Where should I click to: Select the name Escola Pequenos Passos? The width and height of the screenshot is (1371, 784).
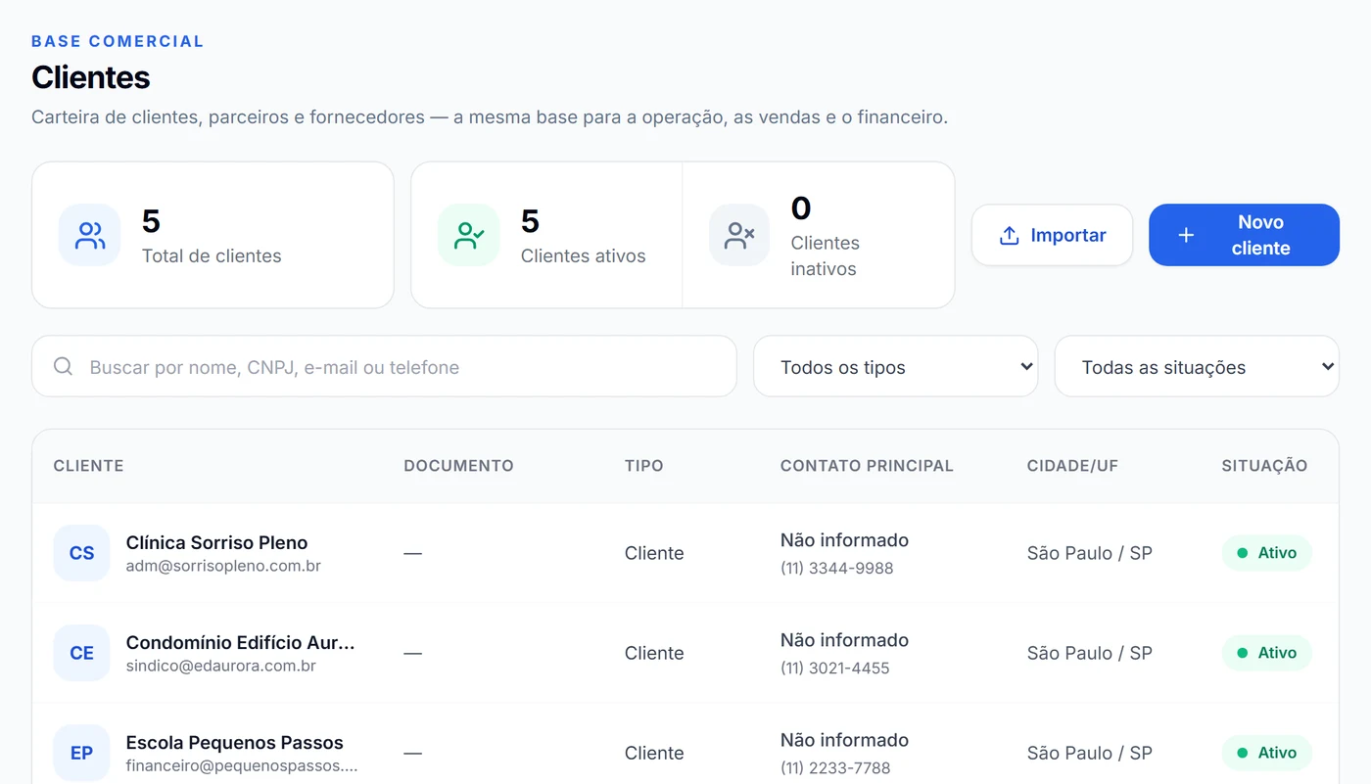[235, 742]
